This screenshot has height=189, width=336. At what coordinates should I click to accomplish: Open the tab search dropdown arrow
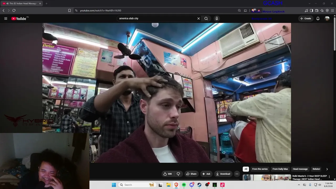click(309, 3)
